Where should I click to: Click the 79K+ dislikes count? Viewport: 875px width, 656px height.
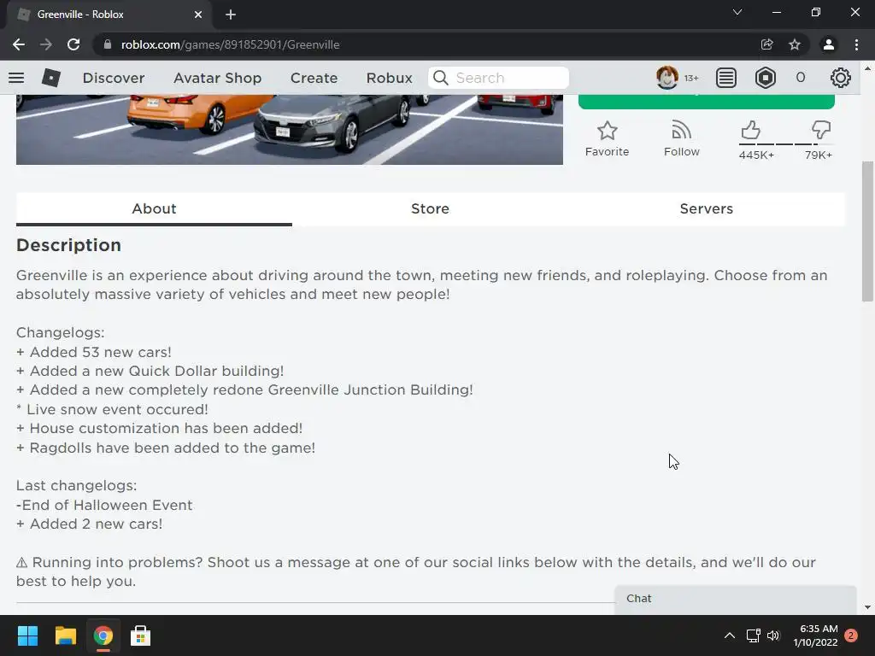(x=818, y=155)
